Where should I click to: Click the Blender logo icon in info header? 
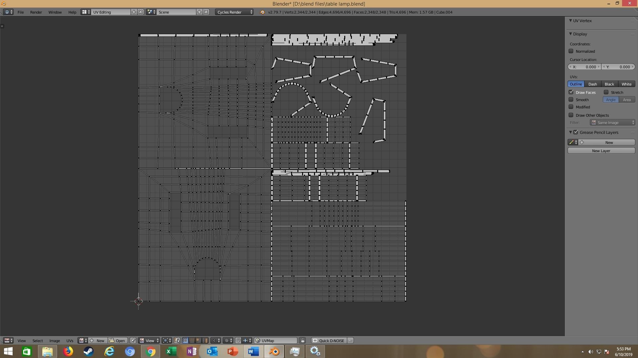pyautogui.click(x=262, y=12)
